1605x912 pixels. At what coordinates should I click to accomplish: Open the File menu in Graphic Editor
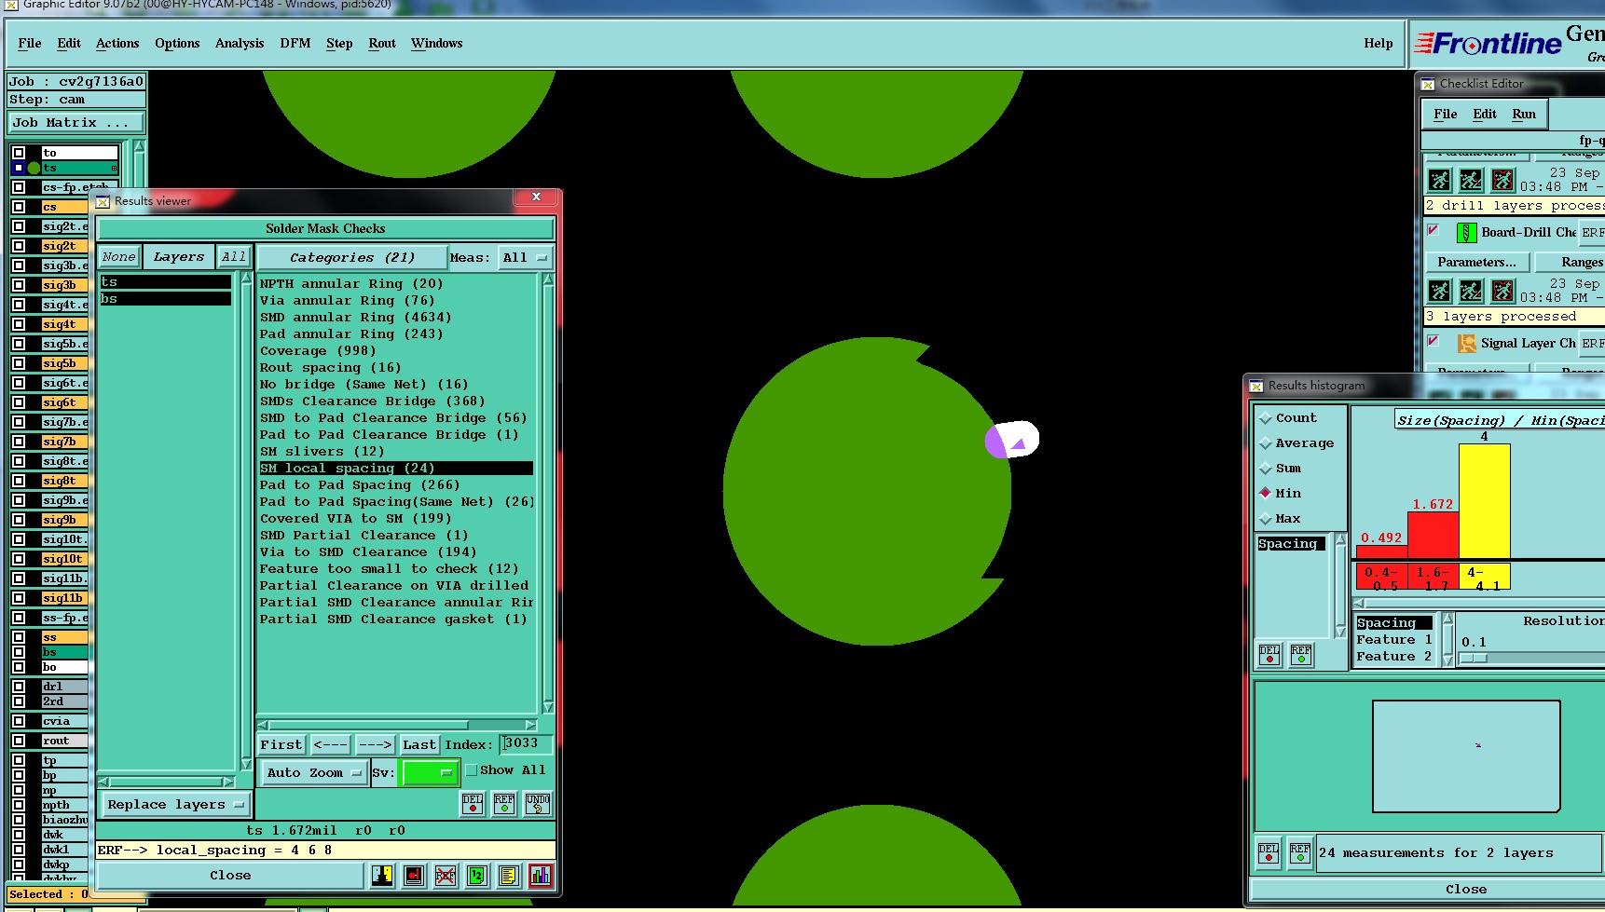point(30,44)
